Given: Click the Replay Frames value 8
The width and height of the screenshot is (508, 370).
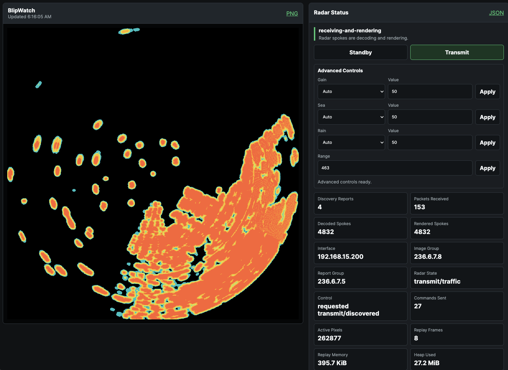Looking at the screenshot, I should point(416,338).
